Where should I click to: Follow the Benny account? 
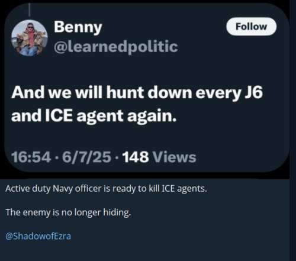tap(251, 27)
